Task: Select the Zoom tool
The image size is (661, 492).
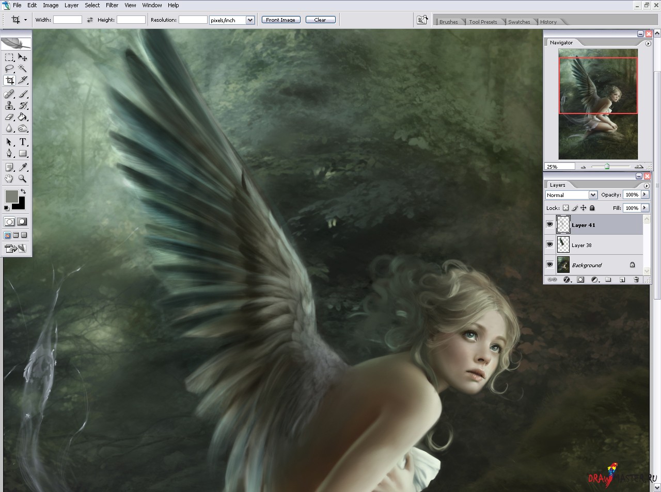Action: (x=23, y=178)
